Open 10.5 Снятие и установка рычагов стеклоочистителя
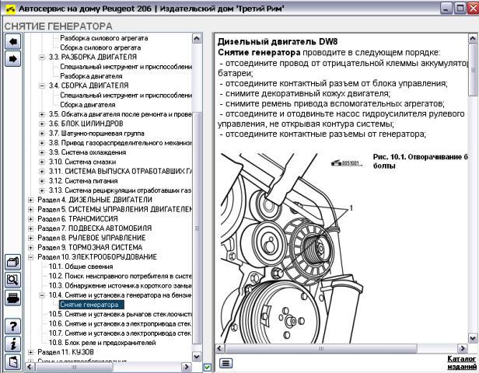This screenshot has height=373, width=479. [x=120, y=314]
